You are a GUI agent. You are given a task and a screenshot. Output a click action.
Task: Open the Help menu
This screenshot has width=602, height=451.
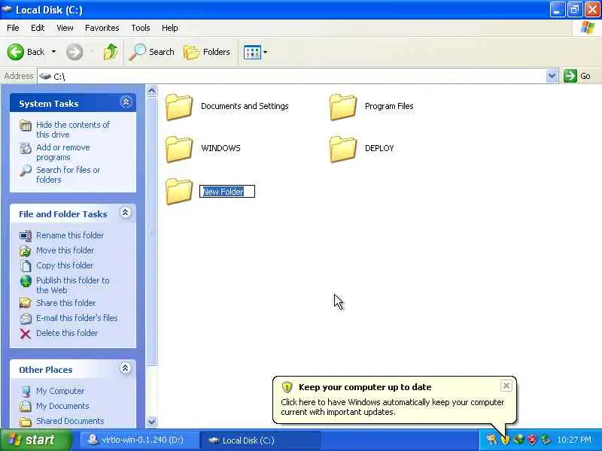tap(170, 28)
